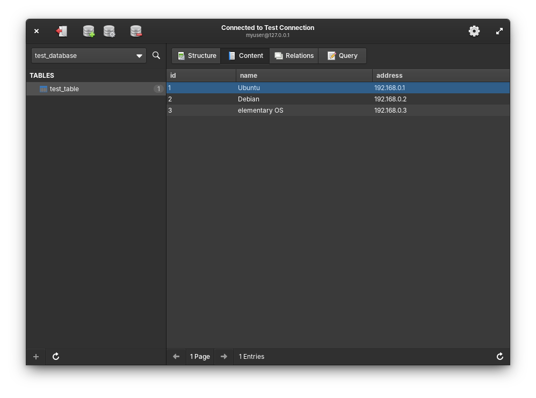This screenshot has width=536, height=398.
Task: Click the add database icon
Action: pyautogui.click(x=89, y=32)
